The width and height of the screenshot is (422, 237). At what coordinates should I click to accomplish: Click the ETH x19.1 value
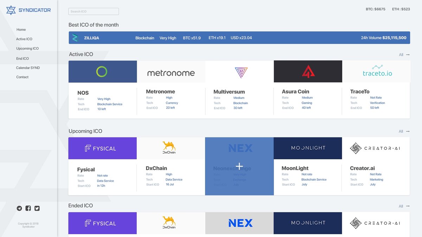pos(217,38)
